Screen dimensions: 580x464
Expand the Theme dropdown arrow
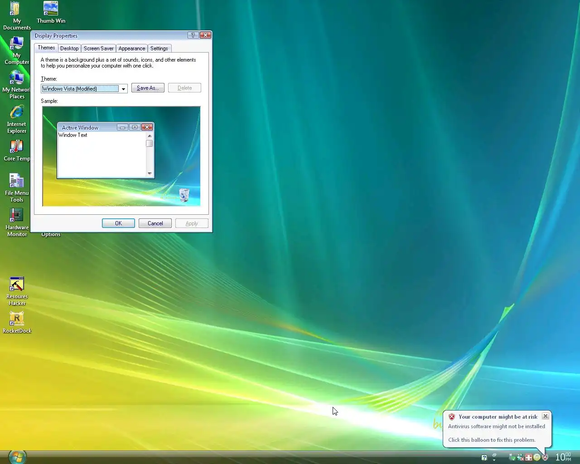point(123,89)
